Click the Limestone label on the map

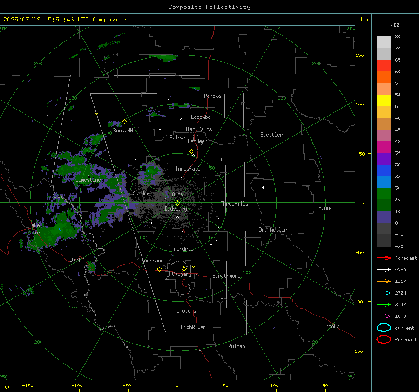pyautogui.click(x=88, y=180)
